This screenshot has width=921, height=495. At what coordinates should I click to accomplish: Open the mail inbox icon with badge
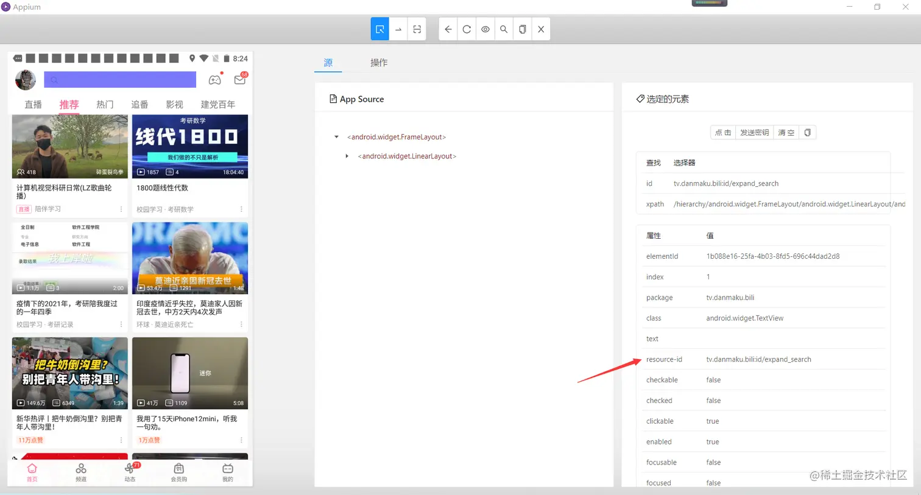[x=240, y=80]
